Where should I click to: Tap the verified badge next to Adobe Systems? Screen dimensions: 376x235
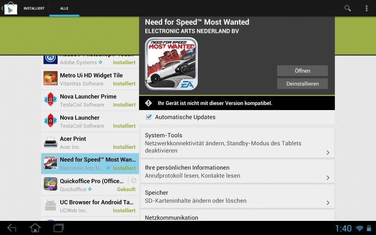click(100, 62)
